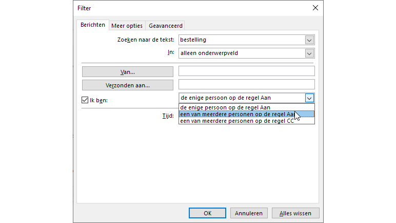
Task: Close the Filter dialog window
Action: [315, 8]
